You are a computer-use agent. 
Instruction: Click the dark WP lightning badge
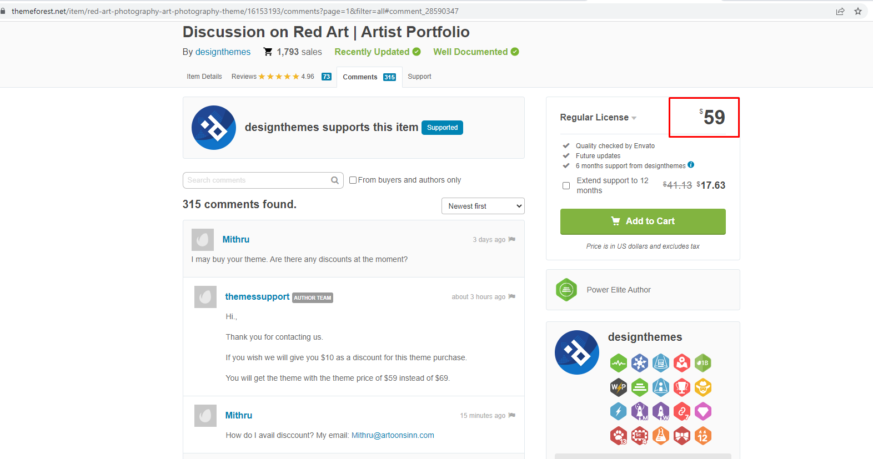click(x=618, y=387)
